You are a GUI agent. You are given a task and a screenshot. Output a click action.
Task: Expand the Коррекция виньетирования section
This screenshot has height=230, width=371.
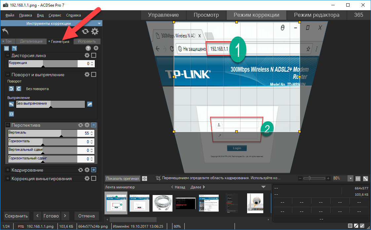click(8, 179)
